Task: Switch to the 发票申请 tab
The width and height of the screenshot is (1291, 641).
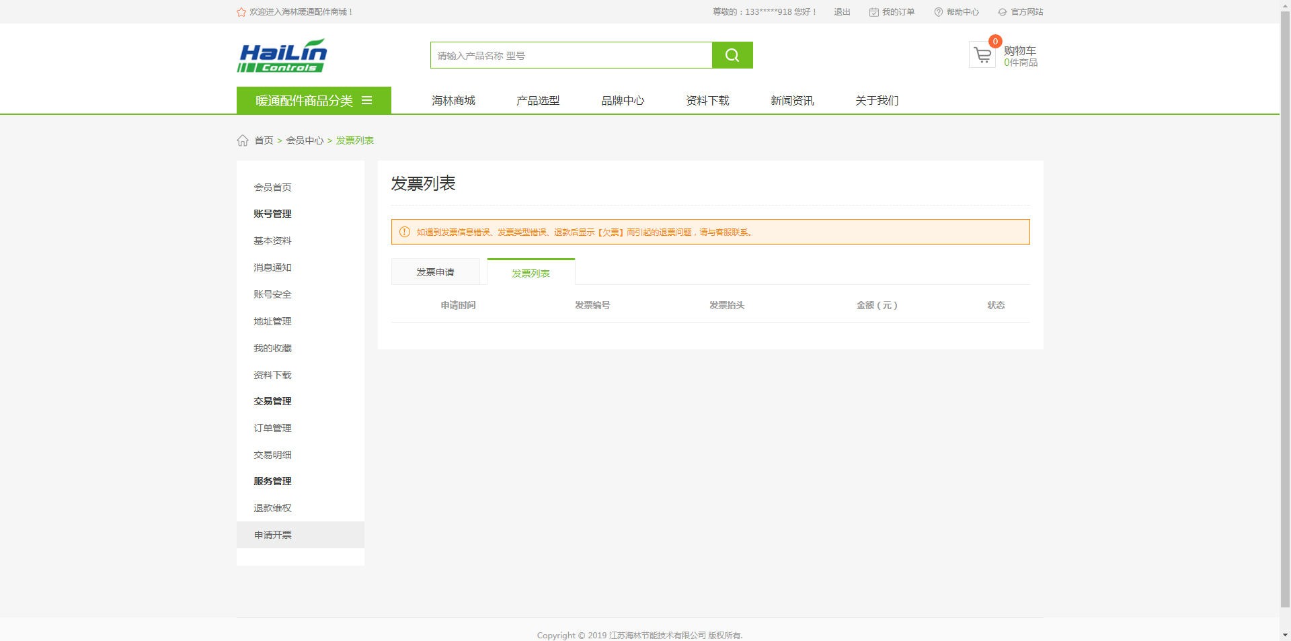Action: 436,271
